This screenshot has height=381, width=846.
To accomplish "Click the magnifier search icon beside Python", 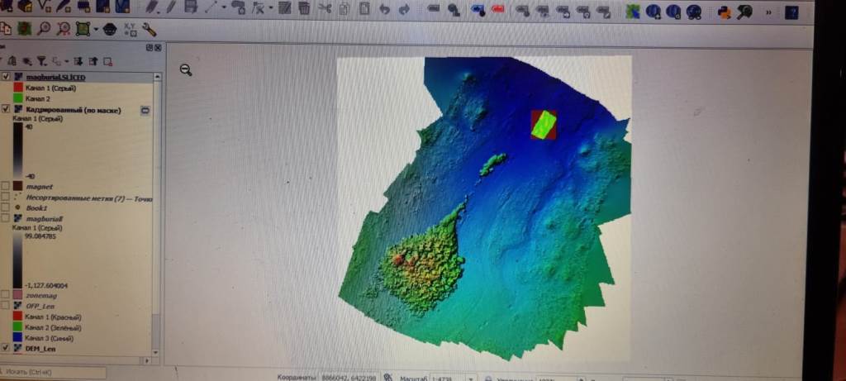I will 744,12.
